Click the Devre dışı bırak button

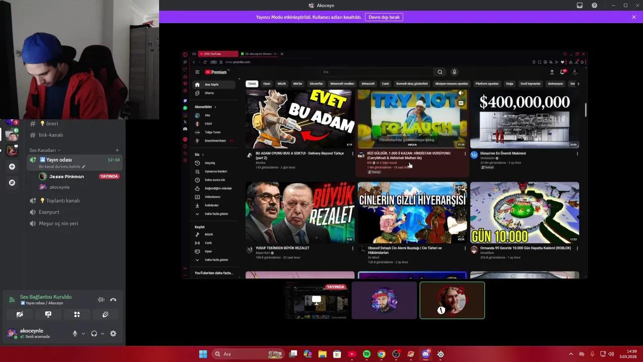click(384, 17)
